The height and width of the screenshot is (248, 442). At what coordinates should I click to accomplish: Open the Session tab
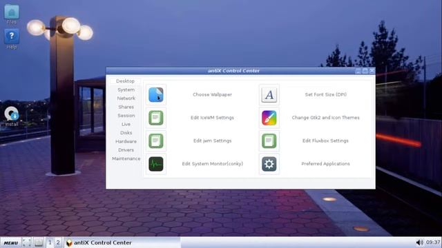(x=126, y=116)
